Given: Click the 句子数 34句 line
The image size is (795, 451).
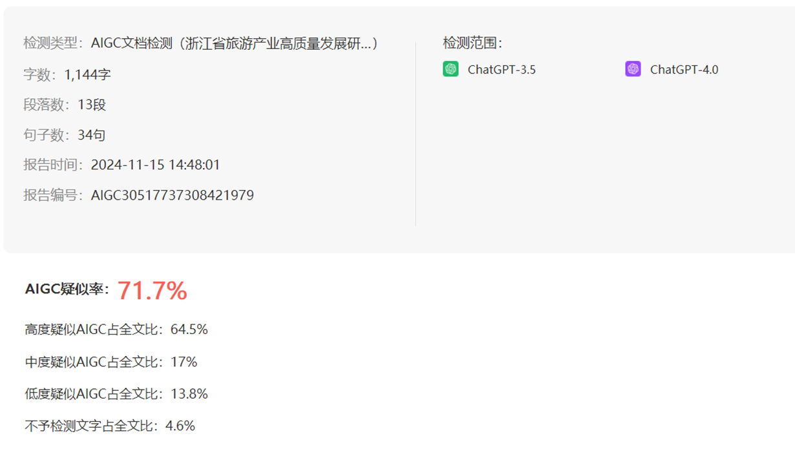Looking at the screenshot, I should (x=65, y=135).
